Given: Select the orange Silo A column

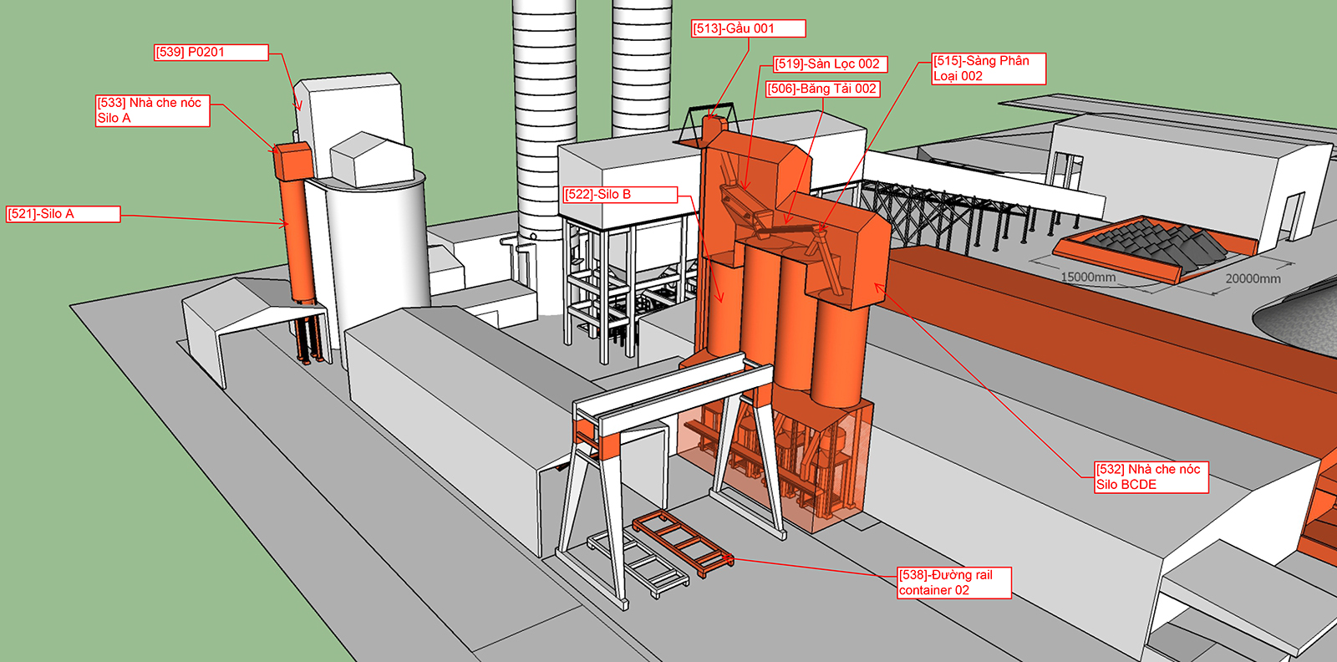Looking at the screenshot, I should (x=297, y=240).
